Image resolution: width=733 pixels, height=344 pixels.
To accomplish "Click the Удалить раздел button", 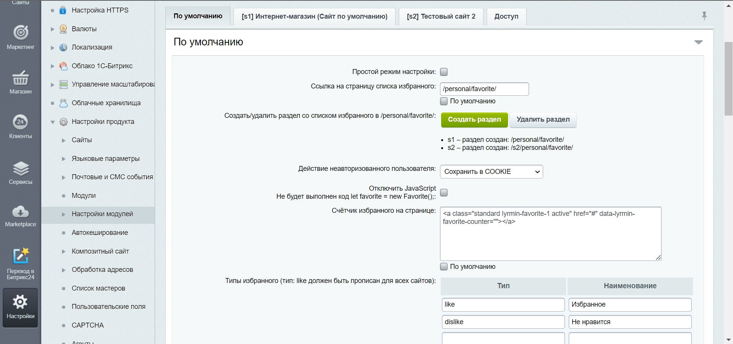I will click(x=543, y=120).
